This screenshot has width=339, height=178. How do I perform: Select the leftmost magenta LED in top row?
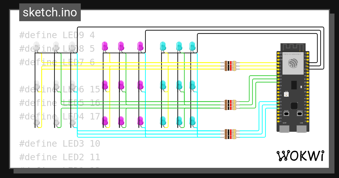point(105,46)
